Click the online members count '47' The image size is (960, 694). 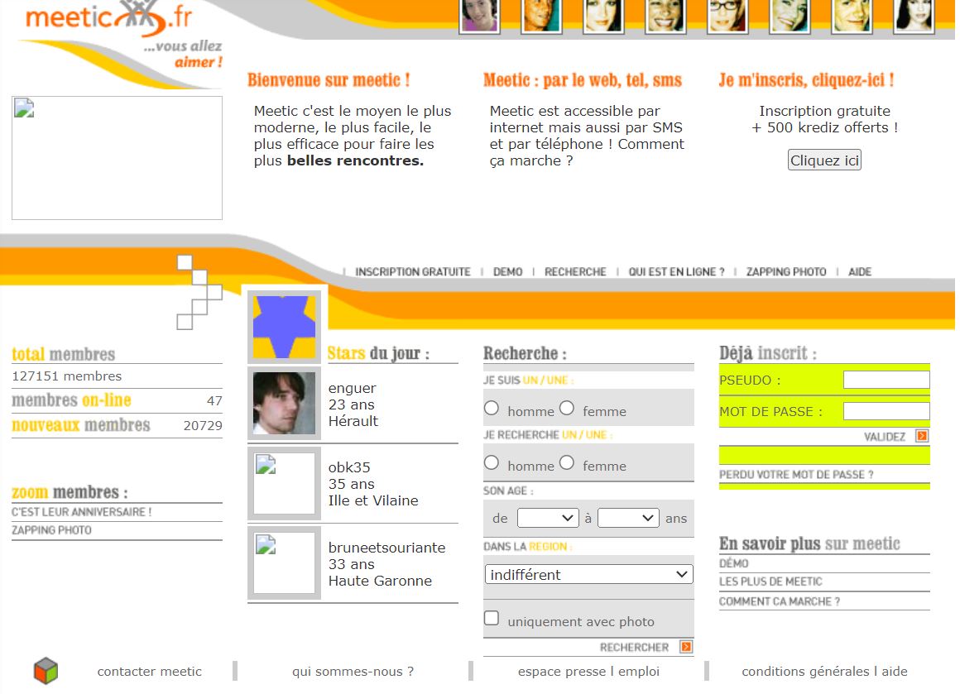pos(214,401)
